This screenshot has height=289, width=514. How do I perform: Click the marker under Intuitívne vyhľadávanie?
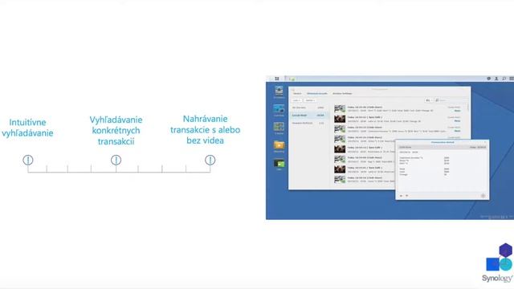coord(28,160)
